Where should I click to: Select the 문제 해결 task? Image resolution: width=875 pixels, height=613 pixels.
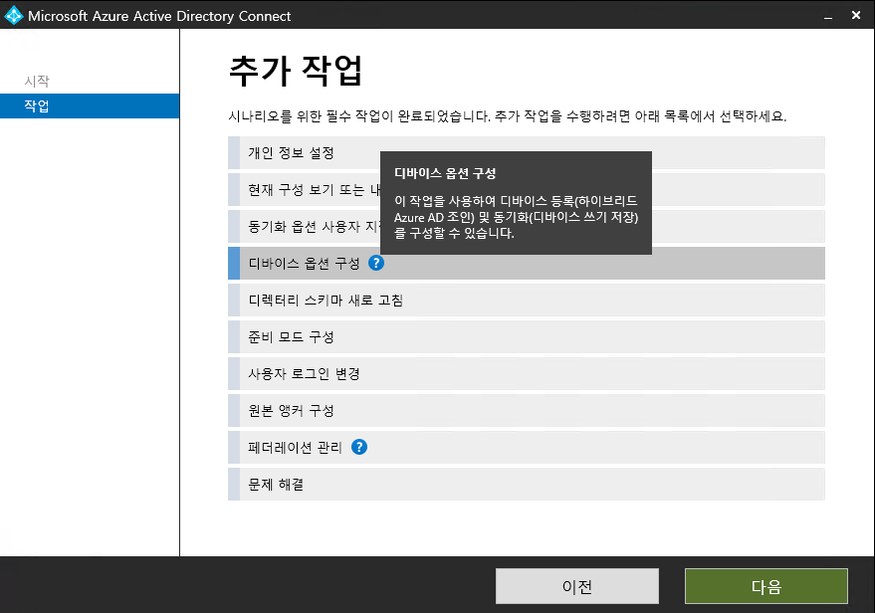point(527,485)
